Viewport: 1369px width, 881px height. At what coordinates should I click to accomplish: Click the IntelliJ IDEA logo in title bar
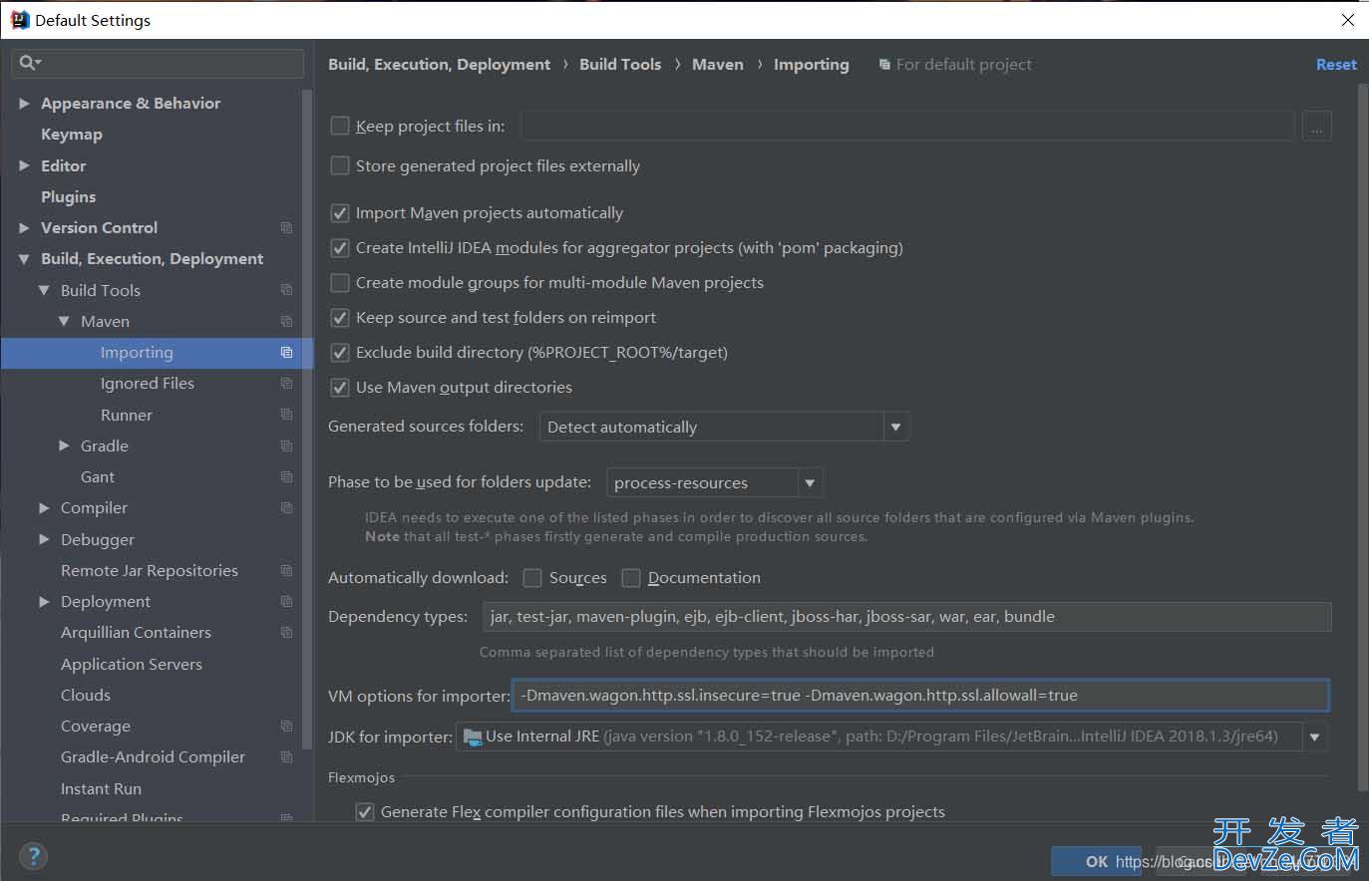[x=19, y=20]
